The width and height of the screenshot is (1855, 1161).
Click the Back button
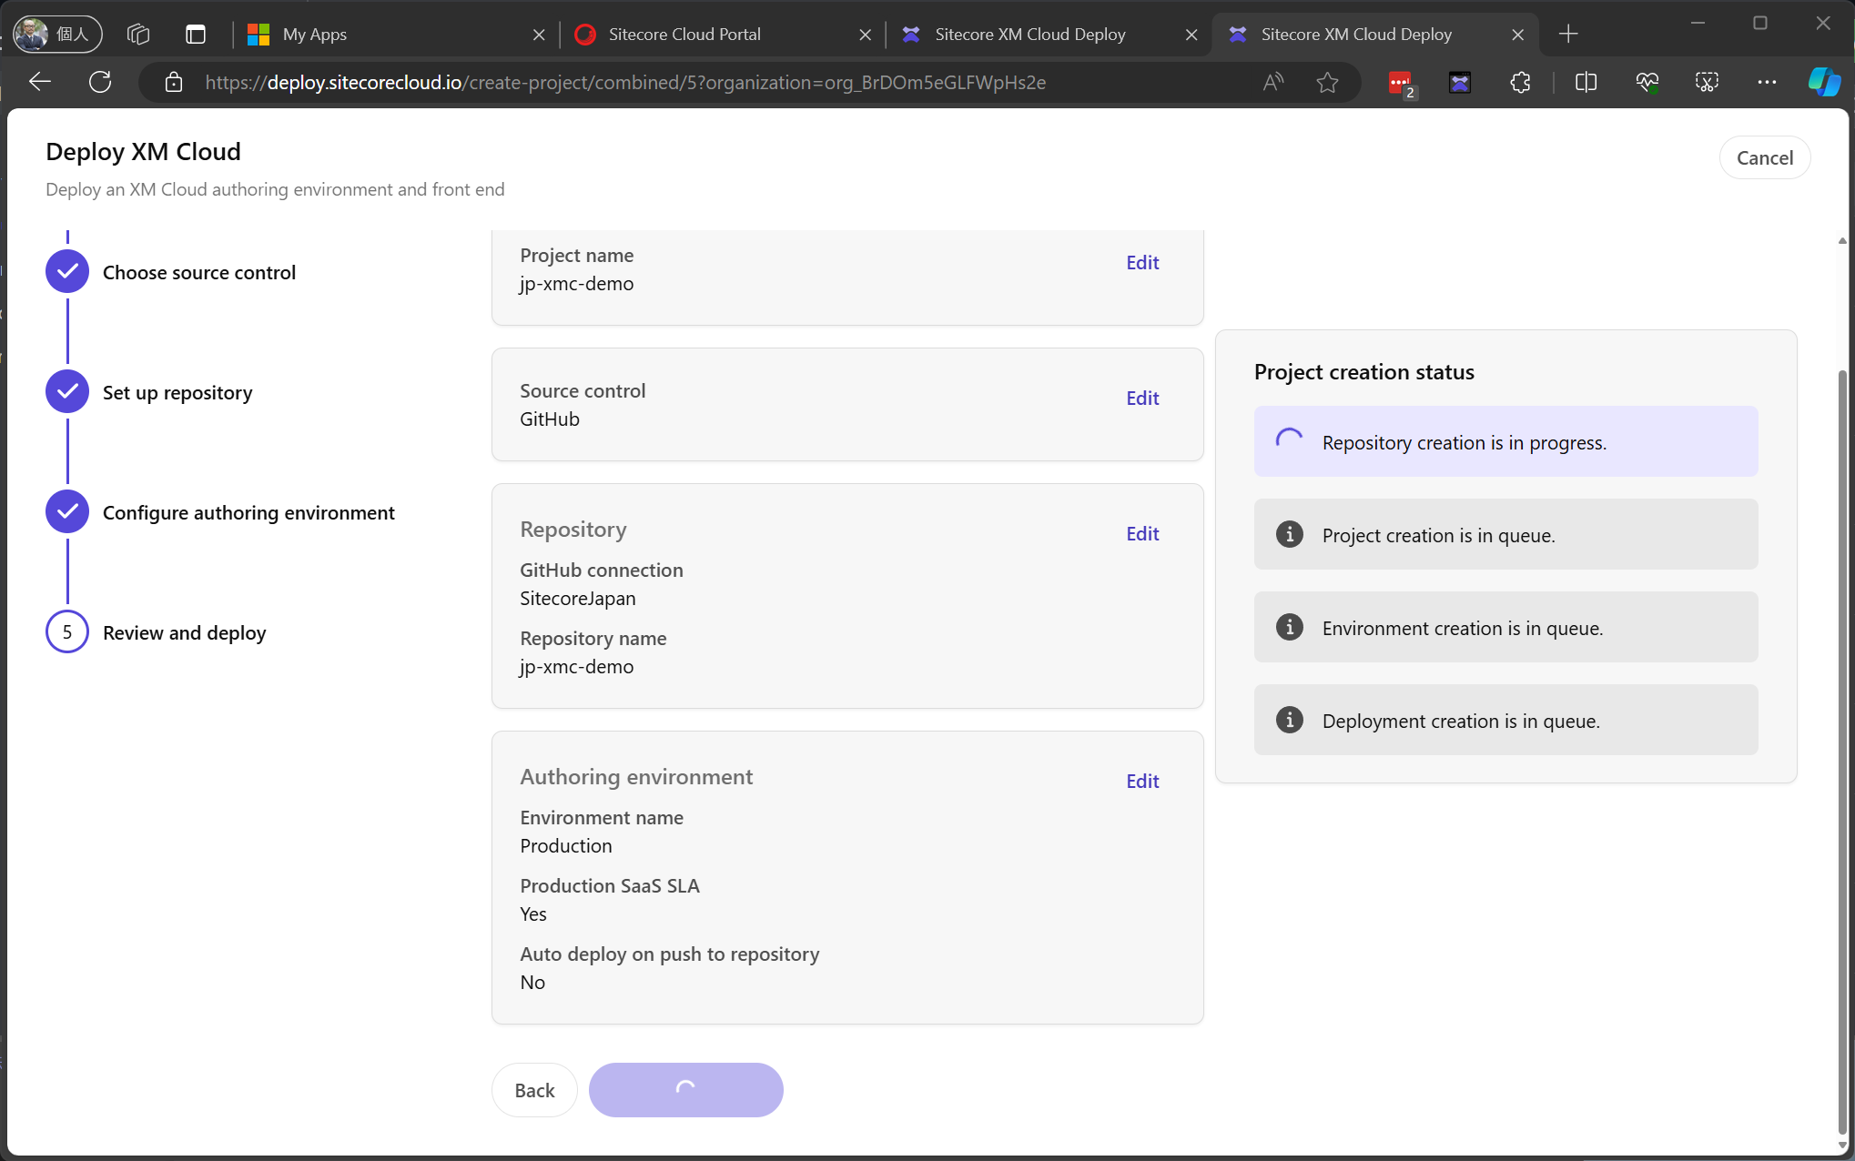point(534,1090)
